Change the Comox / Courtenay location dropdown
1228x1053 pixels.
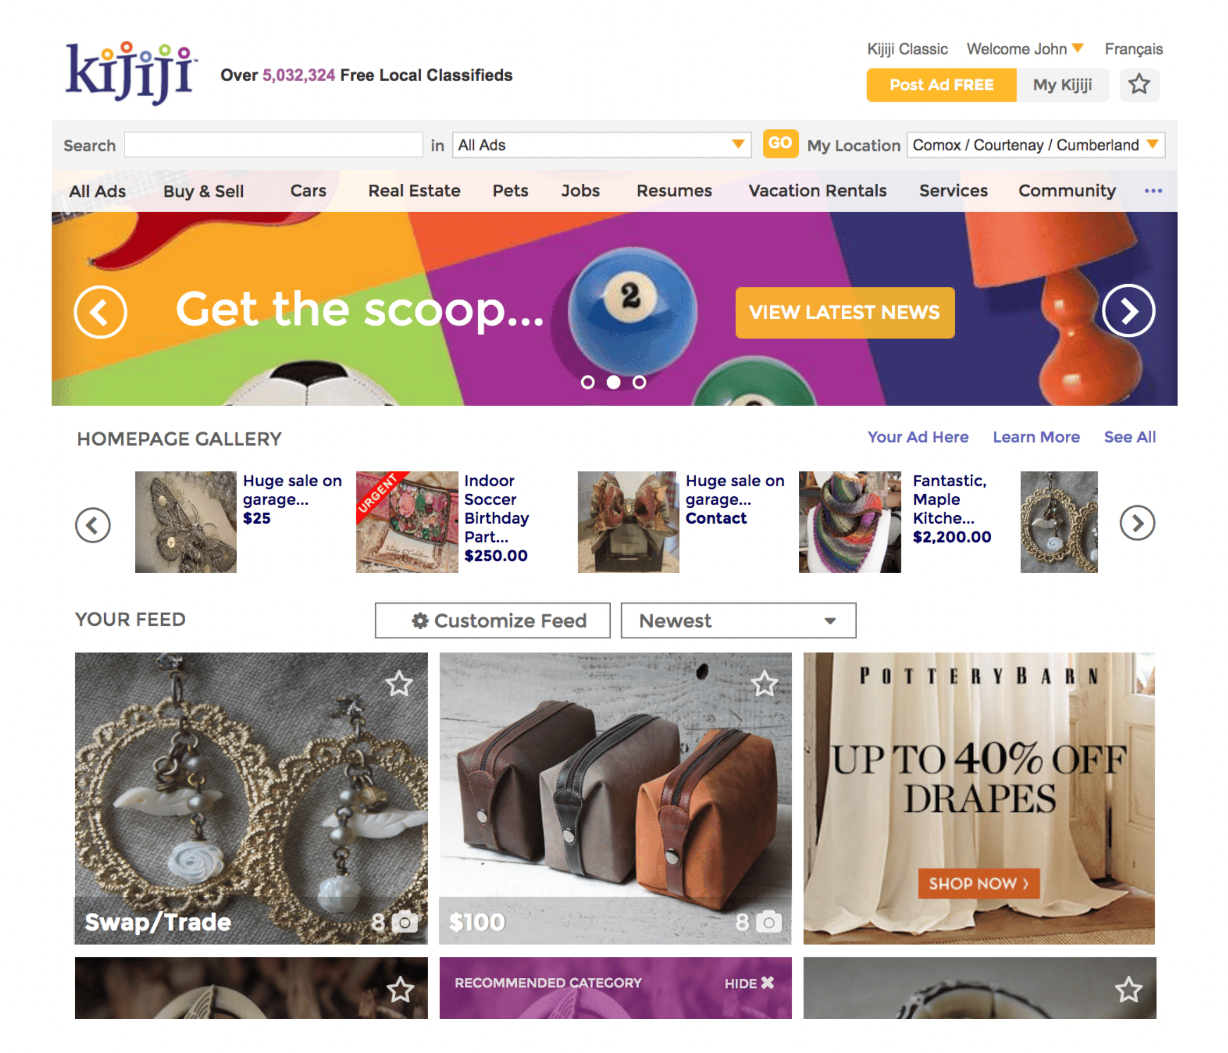(1035, 145)
